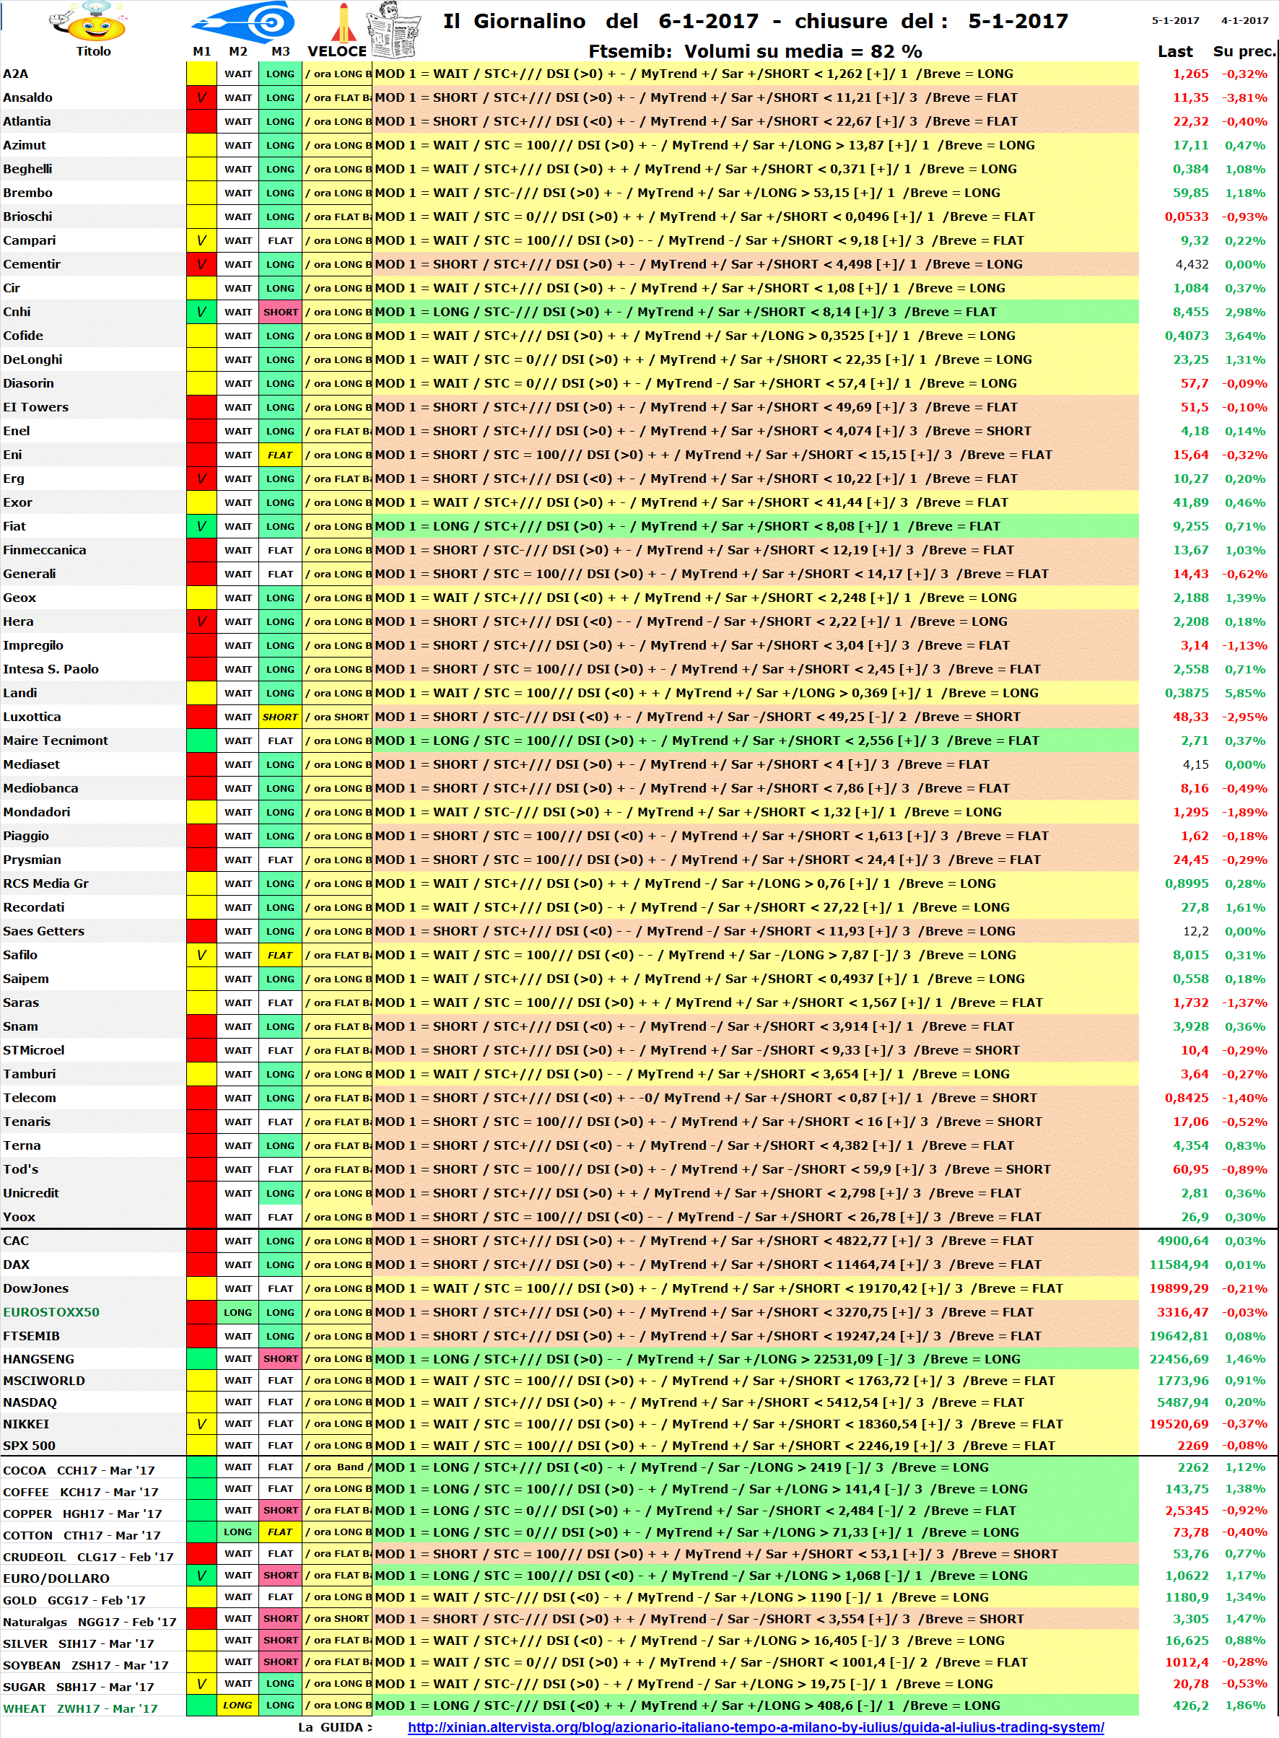Click the VELOCE column header
This screenshot has width=1279, height=1738.
(337, 51)
